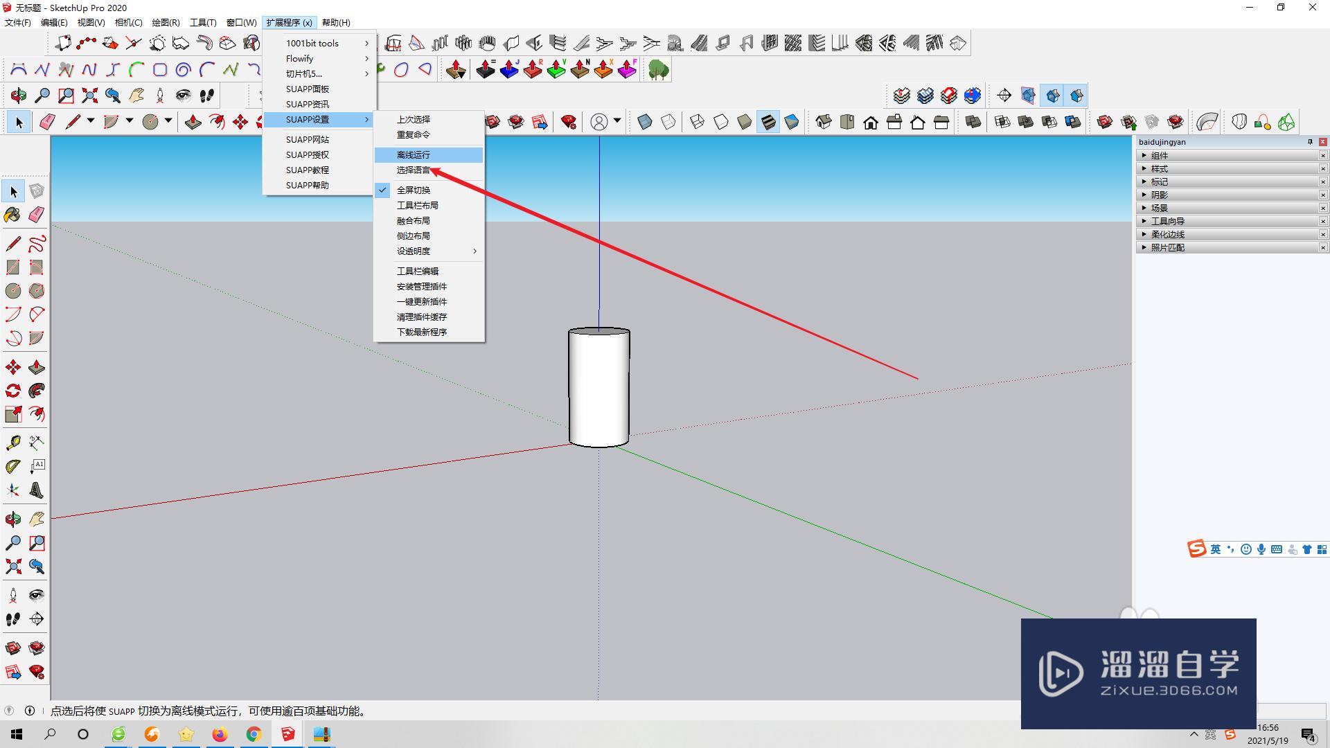Toggle 全屏切换 checked option
The height and width of the screenshot is (748, 1330).
pos(429,190)
